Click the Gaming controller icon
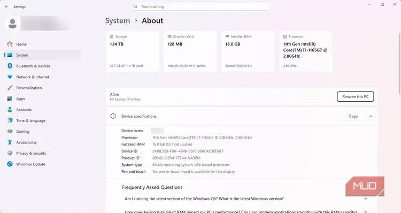The width and height of the screenshot is (401, 213). click(10, 131)
